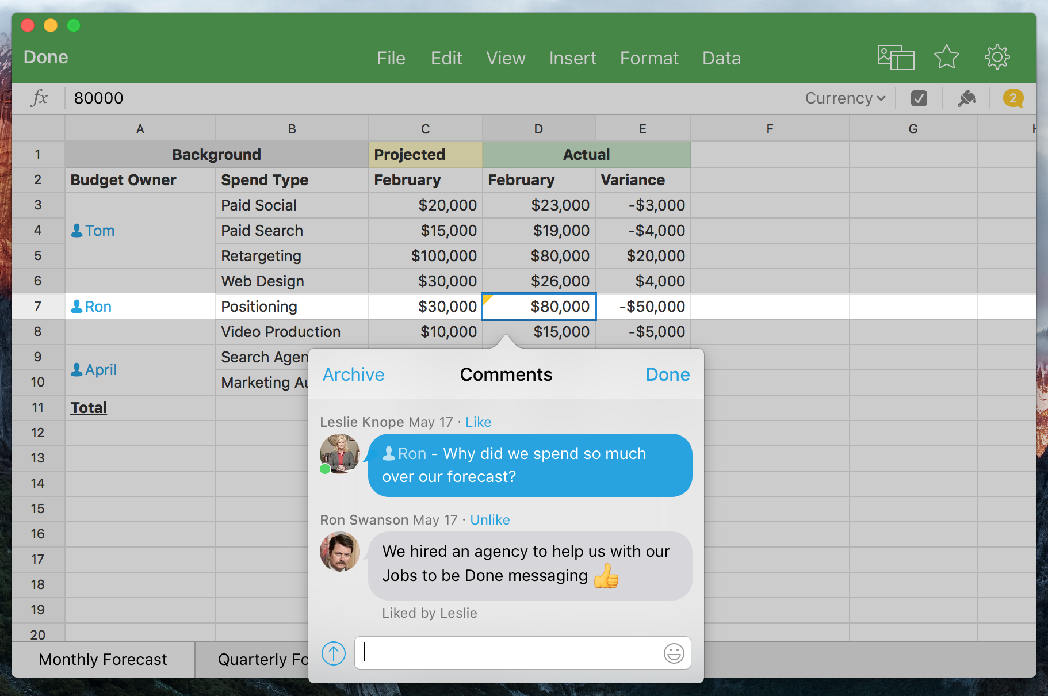Click the comment text input field
Viewport: 1048px width, 696px height.
(x=509, y=653)
